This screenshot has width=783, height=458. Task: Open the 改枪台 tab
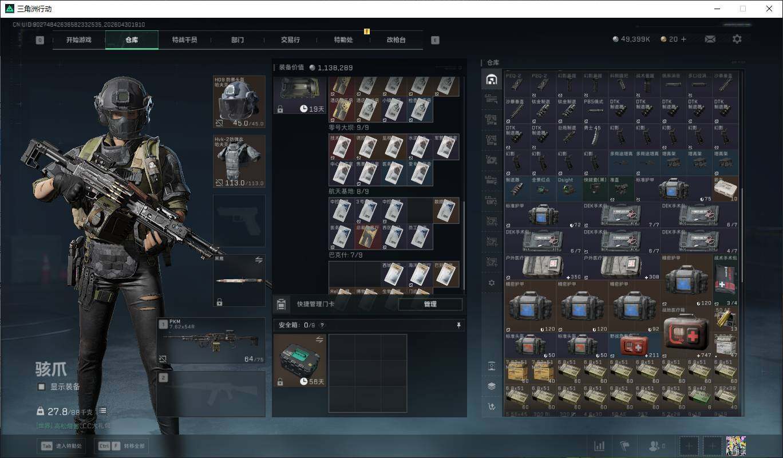tap(396, 40)
